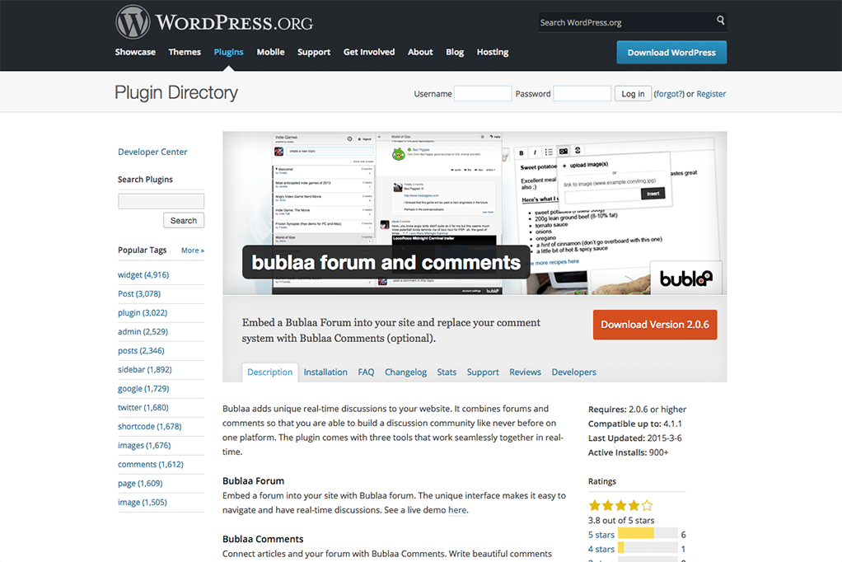The width and height of the screenshot is (842, 562).
Task: Focus the Username input field
Action: 483,93
